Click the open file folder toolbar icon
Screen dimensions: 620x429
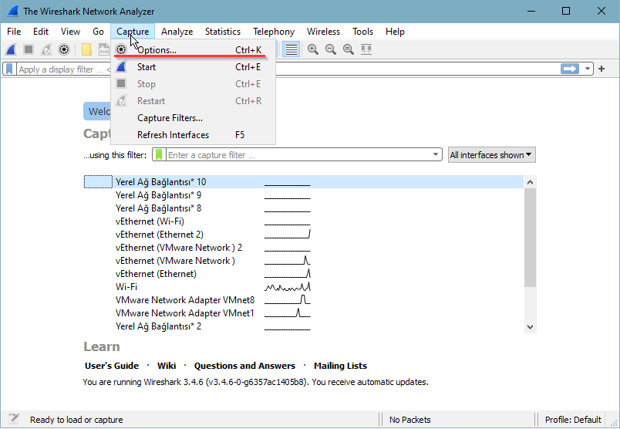click(x=86, y=49)
